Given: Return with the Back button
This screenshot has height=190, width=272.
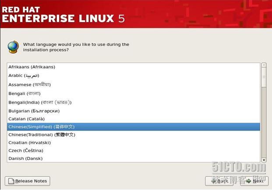Looking at the screenshot, I should 219,181.
